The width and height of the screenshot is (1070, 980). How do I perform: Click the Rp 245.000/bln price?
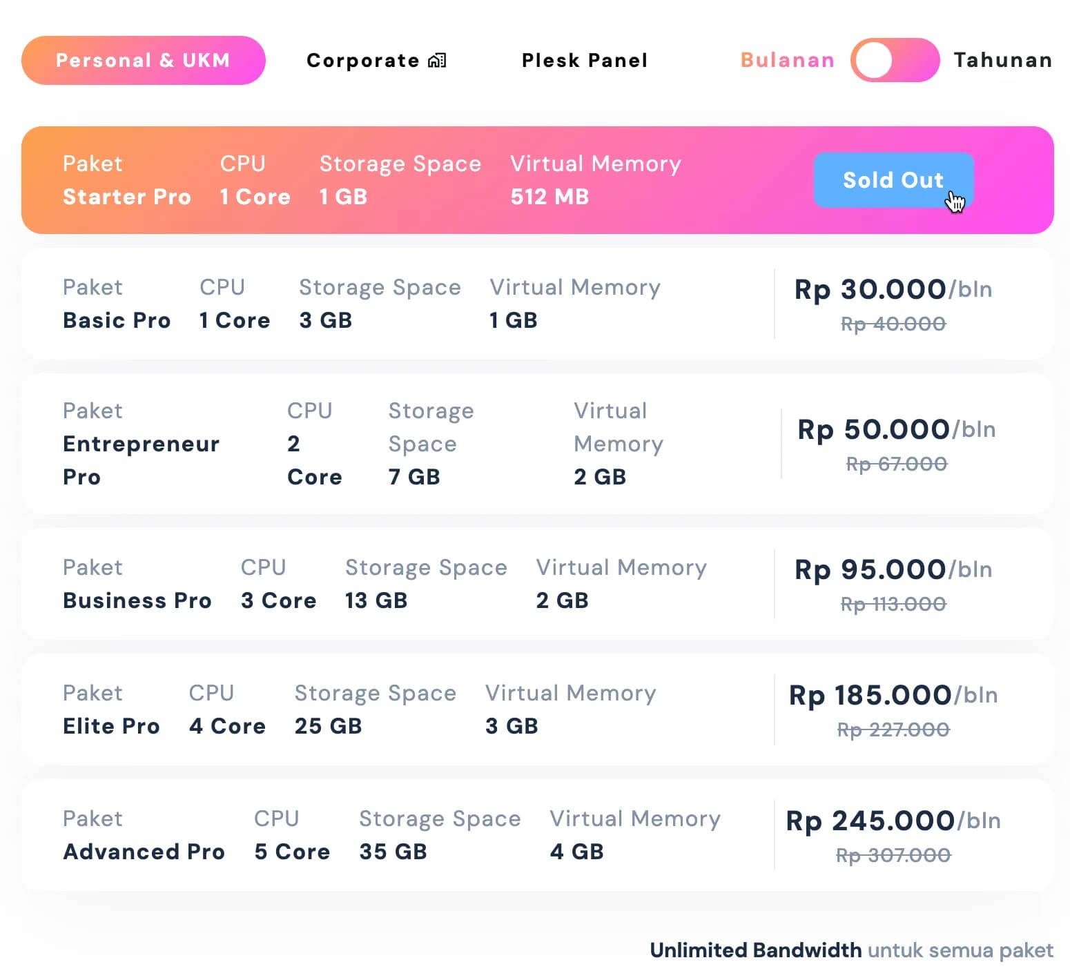[893, 822]
